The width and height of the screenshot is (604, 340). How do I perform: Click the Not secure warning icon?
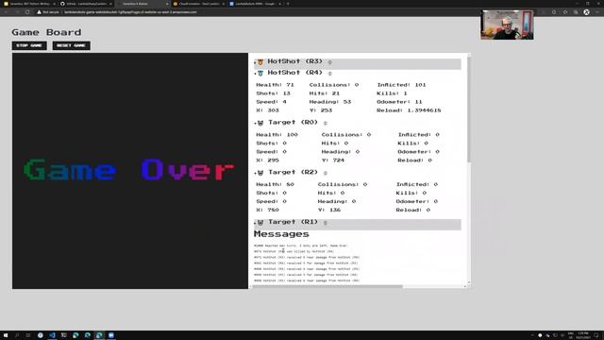tap(39, 12)
